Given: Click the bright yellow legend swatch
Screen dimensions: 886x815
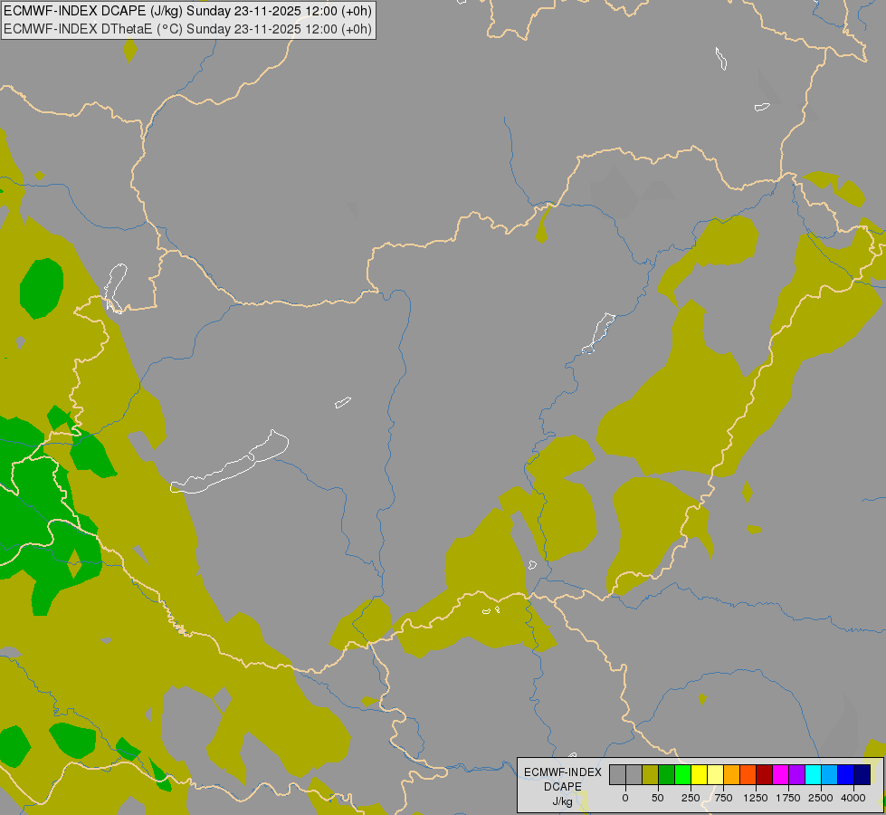Looking at the screenshot, I should [x=699, y=775].
